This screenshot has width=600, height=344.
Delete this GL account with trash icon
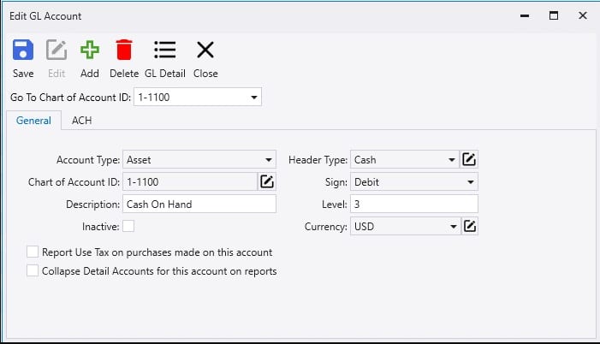click(x=124, y=50)
